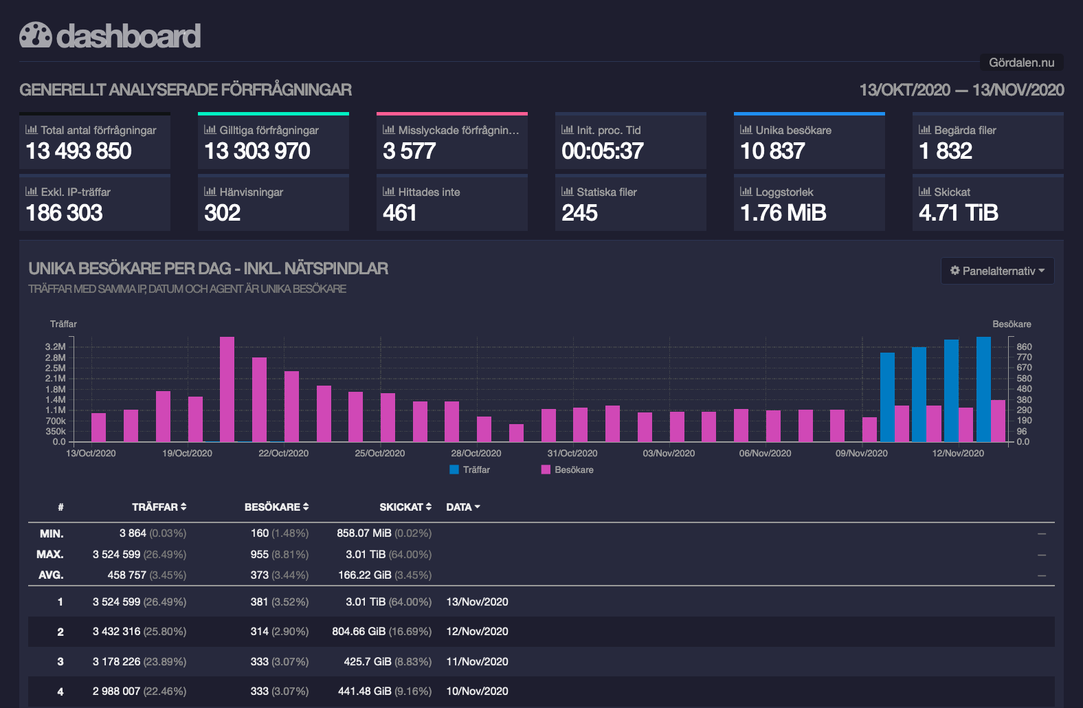Click the 2 988 007 hits cell
The width and height of the screenshot is (1083, 708).
tap(116, 691)
